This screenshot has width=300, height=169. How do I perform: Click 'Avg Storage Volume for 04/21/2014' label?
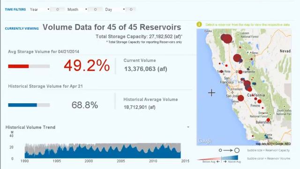tap(44, 52)
